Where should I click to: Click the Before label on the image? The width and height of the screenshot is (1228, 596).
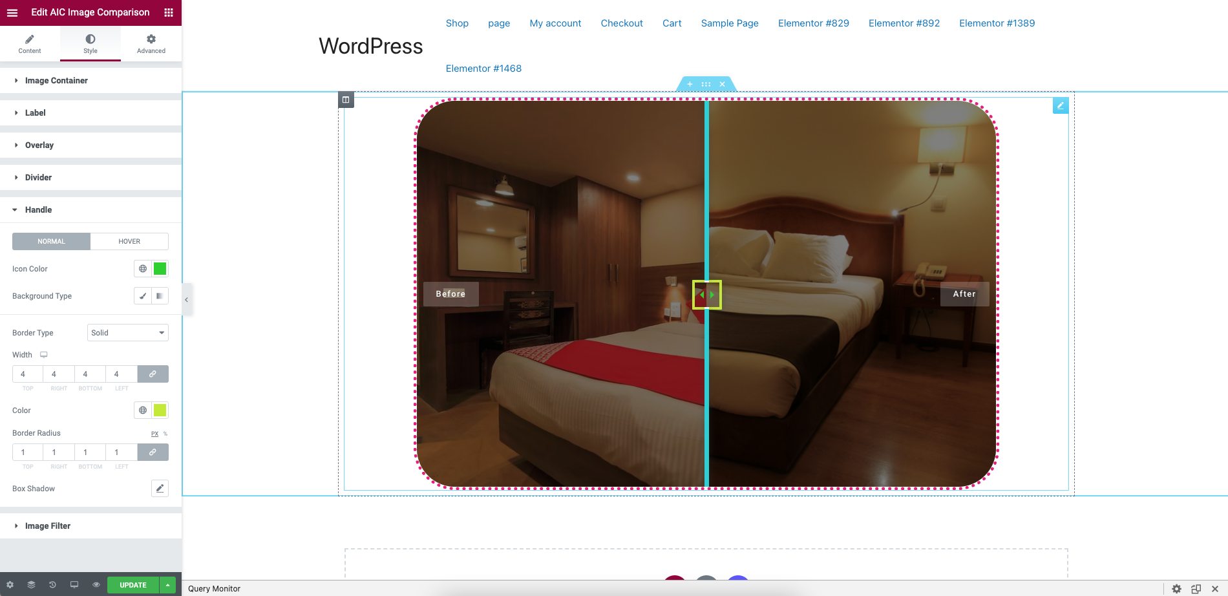click(451, 294)
